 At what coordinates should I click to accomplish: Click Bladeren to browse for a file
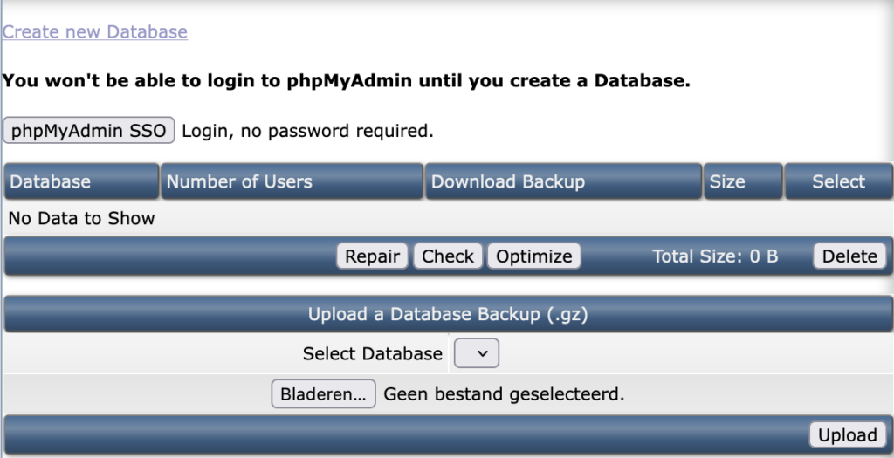coord(323,394)
